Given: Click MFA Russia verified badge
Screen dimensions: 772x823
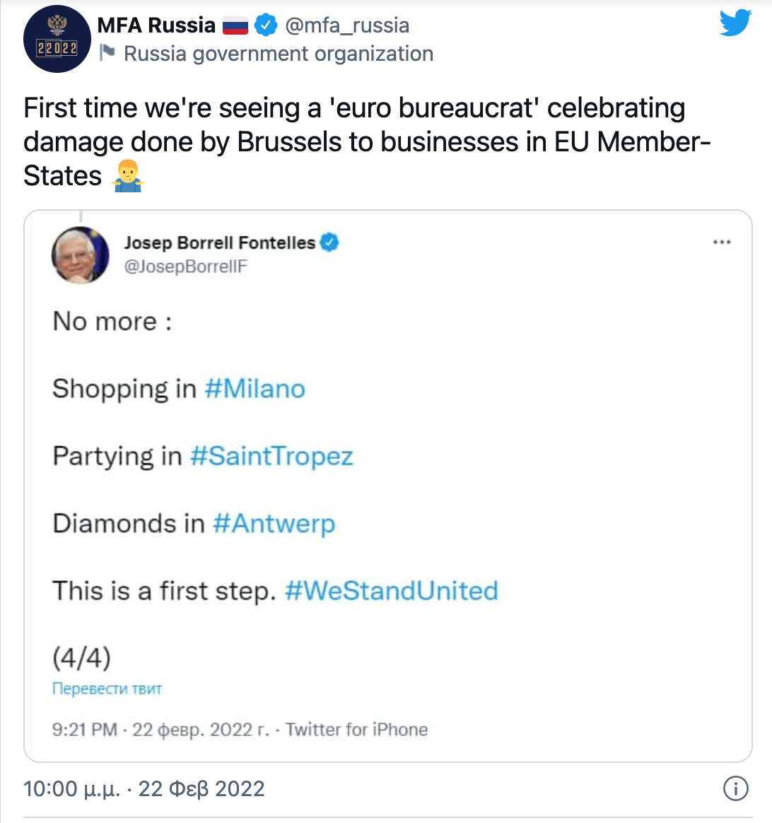Looking at the screenshot, I should (x=266, y=25).
